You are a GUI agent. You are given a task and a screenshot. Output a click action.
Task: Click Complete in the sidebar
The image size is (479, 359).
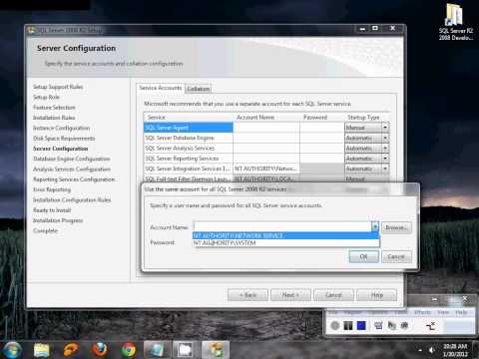[x=45, y=230]
